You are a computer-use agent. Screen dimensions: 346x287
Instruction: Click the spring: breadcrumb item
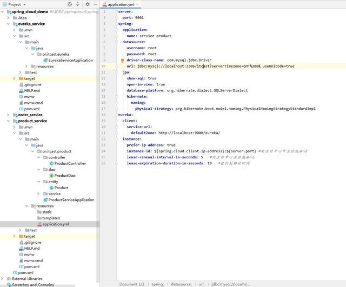pyautogui.click(x=157, y=284)
